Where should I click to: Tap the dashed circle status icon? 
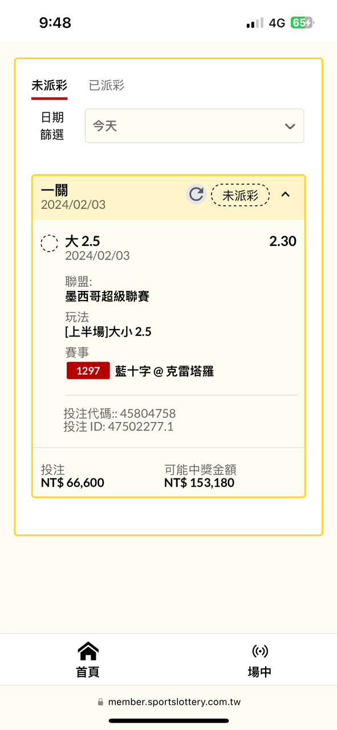point(50,243)
